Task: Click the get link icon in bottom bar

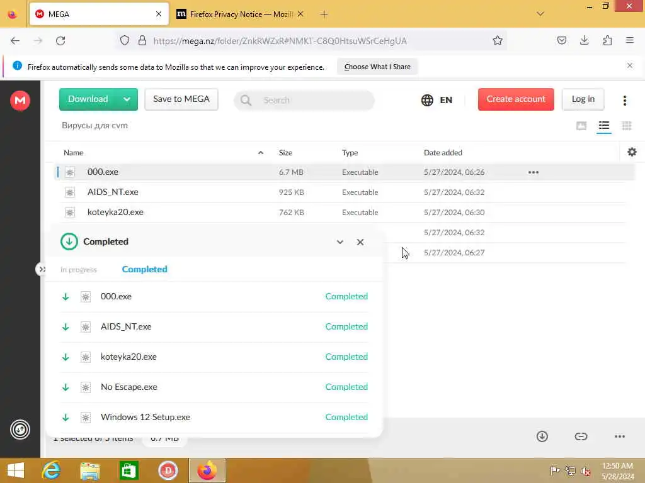Action: coord(581,436)
